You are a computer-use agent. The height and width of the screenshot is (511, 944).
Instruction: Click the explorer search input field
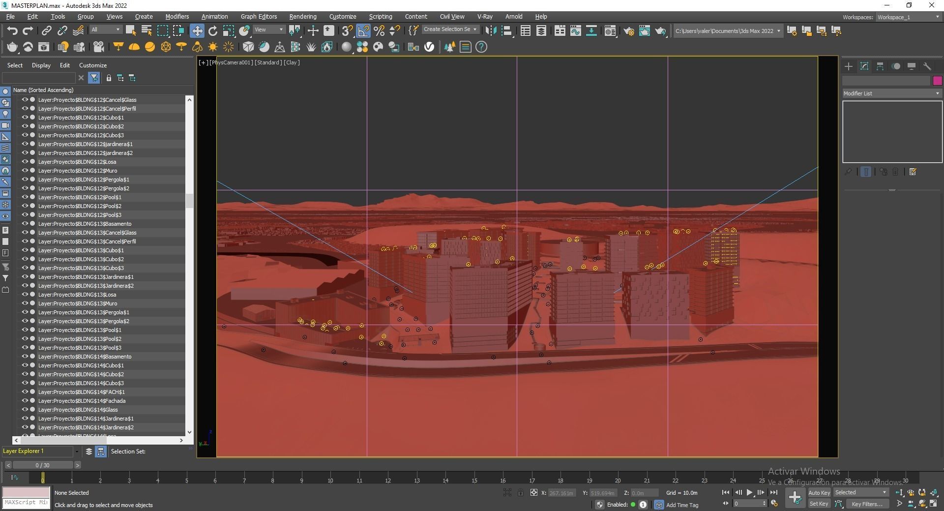click(39, 78)
